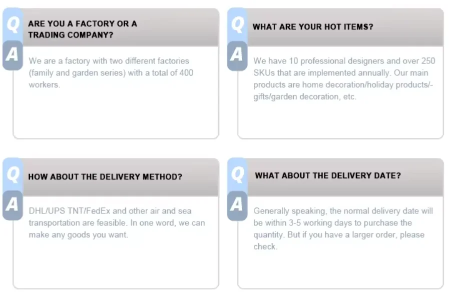Click the Q icon beside the delivery method question

point(12,174)
